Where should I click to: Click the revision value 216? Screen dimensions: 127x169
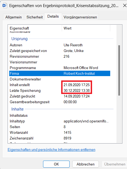pyautogui.click(x=66, y=57)
